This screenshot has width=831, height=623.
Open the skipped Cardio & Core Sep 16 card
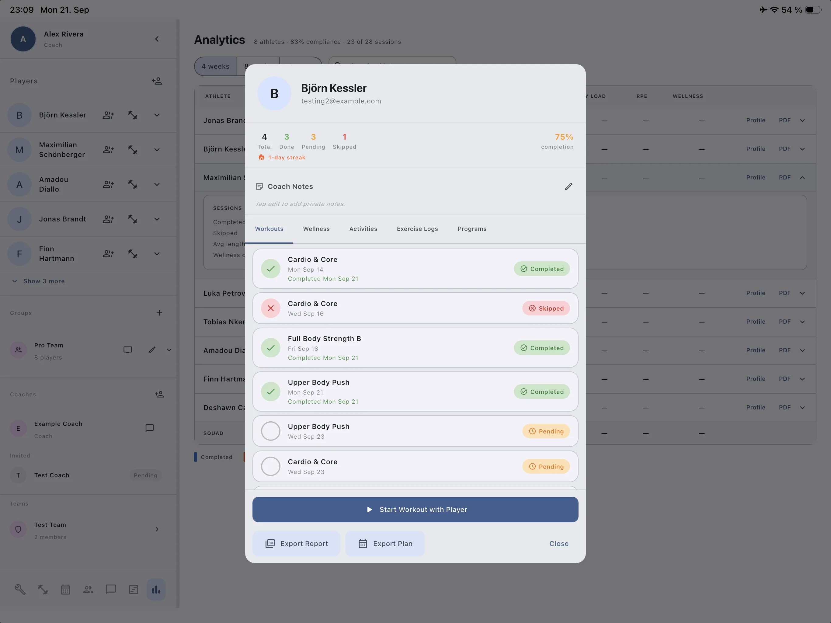click(415, 308)
